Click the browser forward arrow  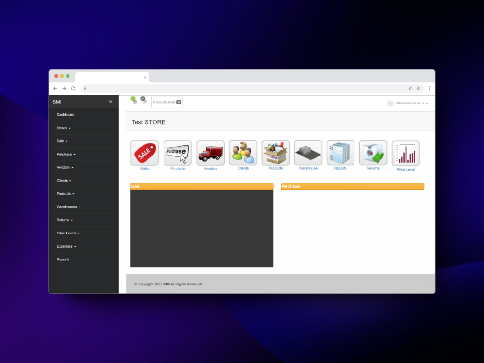point(64,88)
